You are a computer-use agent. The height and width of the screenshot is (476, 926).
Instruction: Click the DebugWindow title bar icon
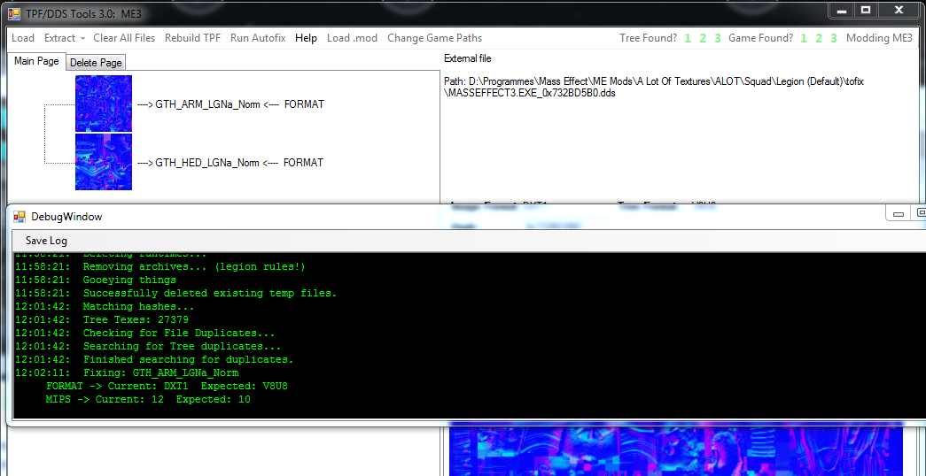coord(20,217)
